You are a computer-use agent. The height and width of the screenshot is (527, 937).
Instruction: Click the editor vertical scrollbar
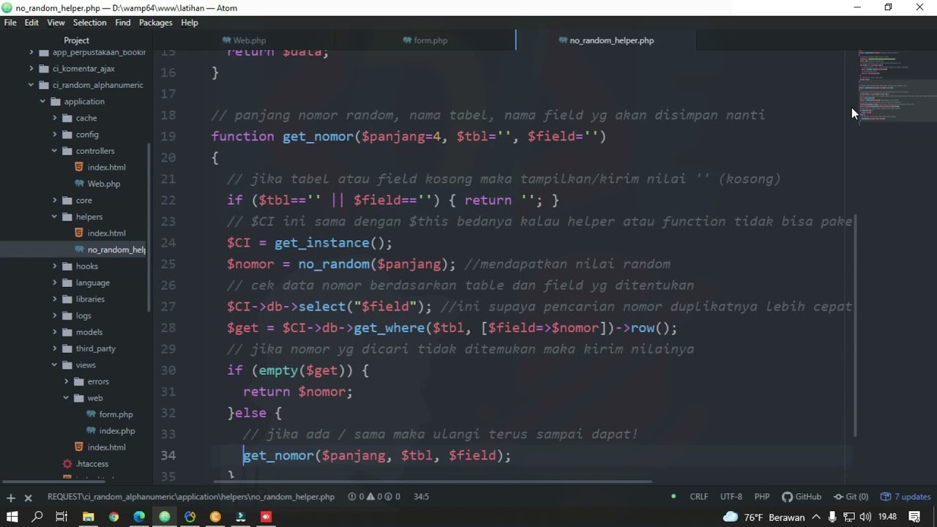[855, 327]
